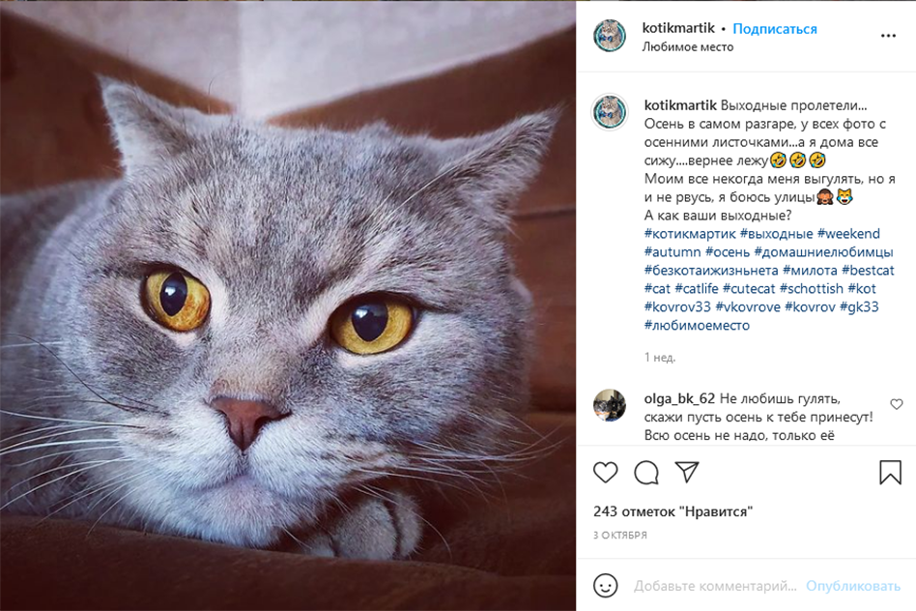Like olga_bk_62's comment
This screenshot has width=916, height=611.
pyautogui.click(x=897, y=404)
